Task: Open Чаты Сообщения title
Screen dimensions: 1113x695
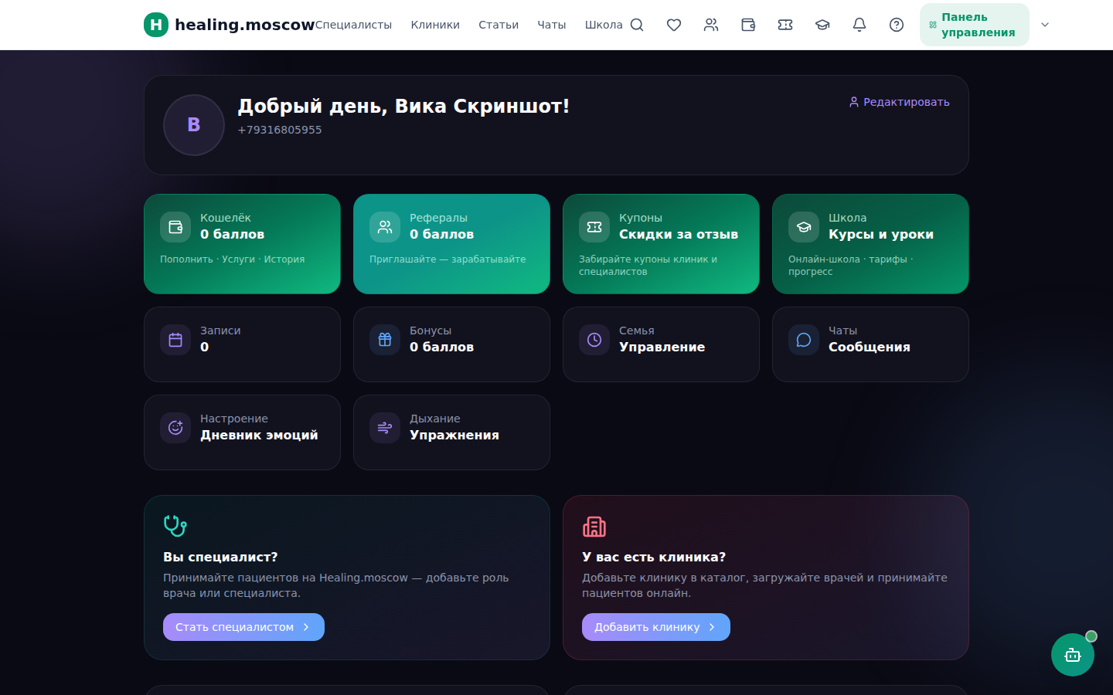Action: pyautogui.click(x=870, y=347)
